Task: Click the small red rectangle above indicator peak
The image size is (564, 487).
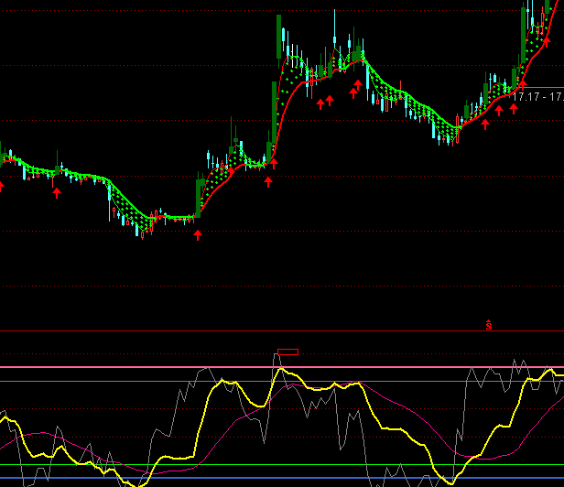Action: click(x=287, y=352)
